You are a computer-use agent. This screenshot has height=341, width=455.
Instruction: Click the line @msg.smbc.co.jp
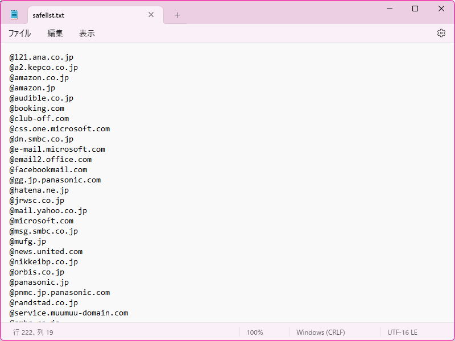point(44,231)
